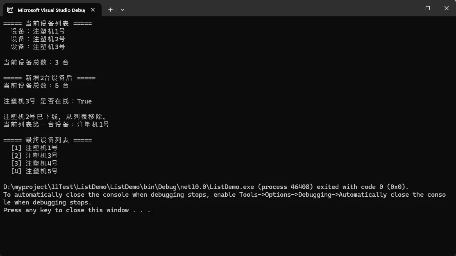Expand the new tab profile dropdown chevron
The height and width of the screenshot is (256, 456).
tap(123, 10)
